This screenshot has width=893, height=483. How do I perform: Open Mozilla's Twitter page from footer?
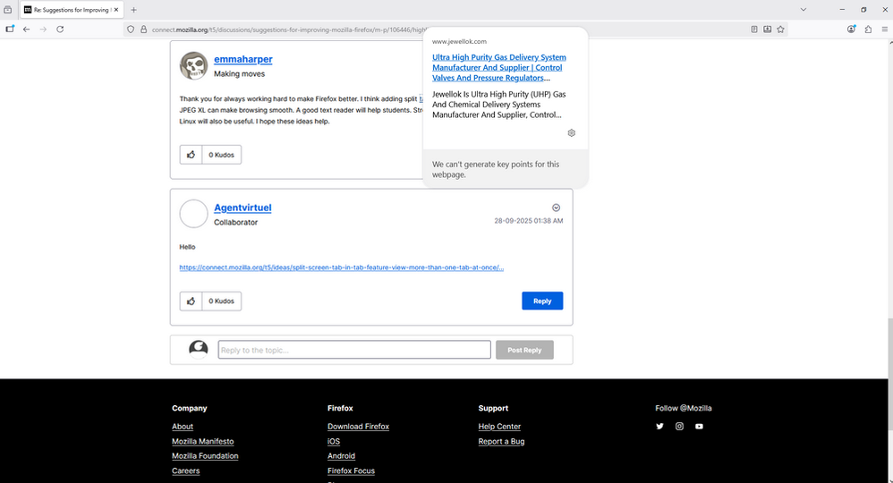(659, 427)
